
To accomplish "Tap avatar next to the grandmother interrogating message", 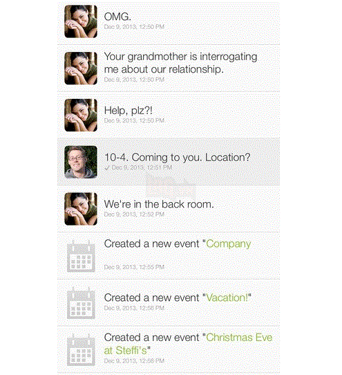I will pos(81,68).
